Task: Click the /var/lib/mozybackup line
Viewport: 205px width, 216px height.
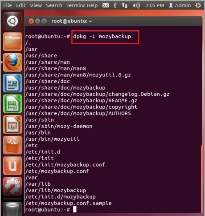Action: pyautogui.click(x=55, y=190)
